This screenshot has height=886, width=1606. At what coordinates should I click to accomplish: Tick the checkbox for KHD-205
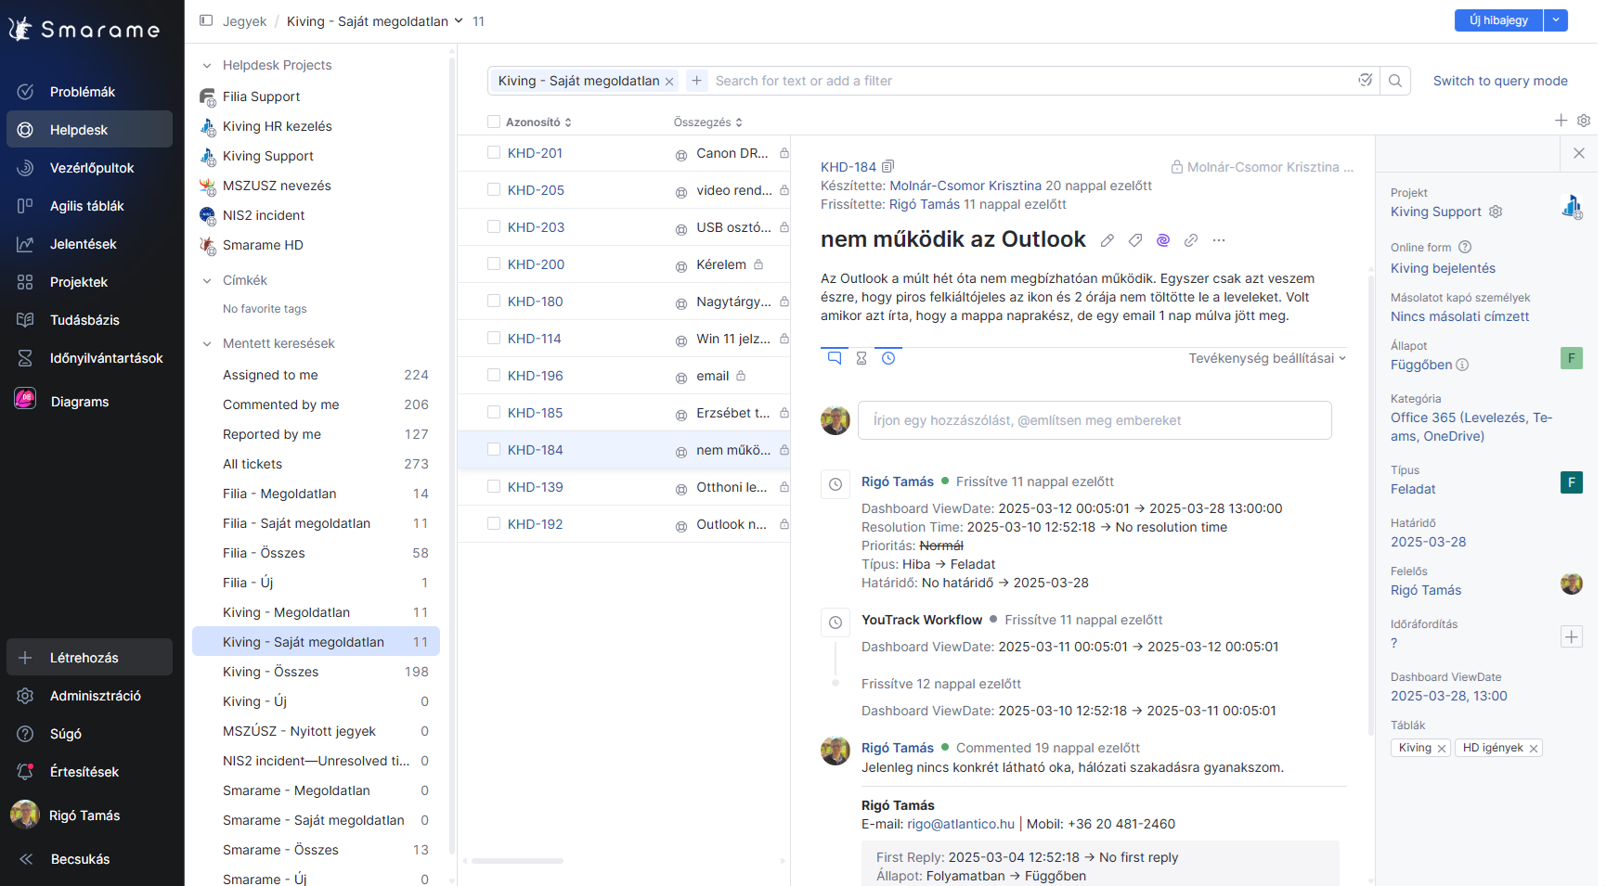494,190
